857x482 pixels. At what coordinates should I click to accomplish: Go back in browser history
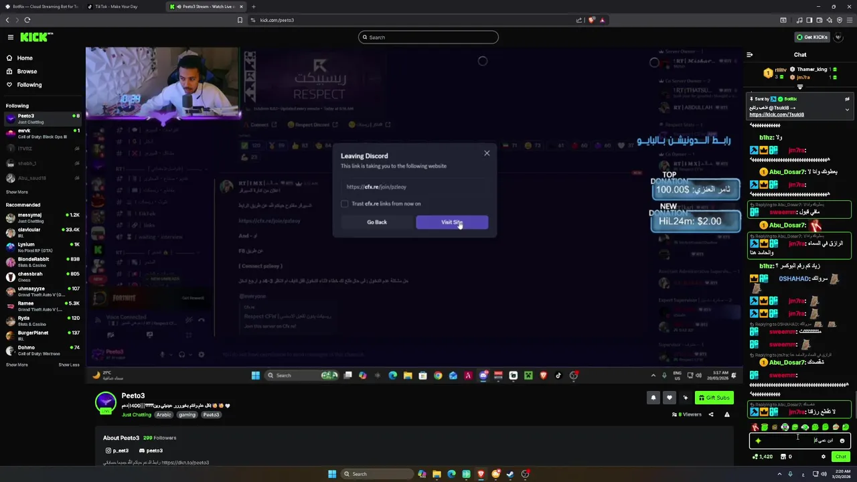click(7, 20)
